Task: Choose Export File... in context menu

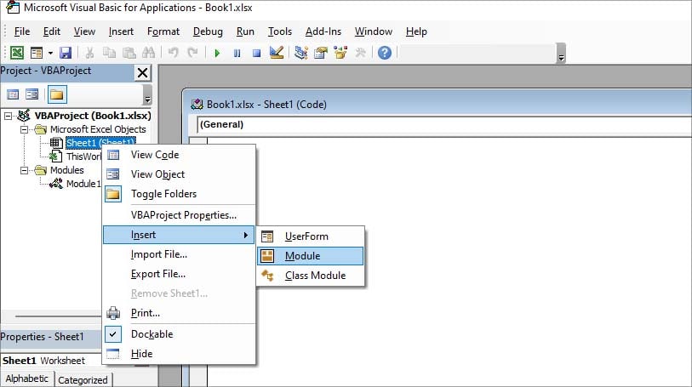Action: (179, 274)
